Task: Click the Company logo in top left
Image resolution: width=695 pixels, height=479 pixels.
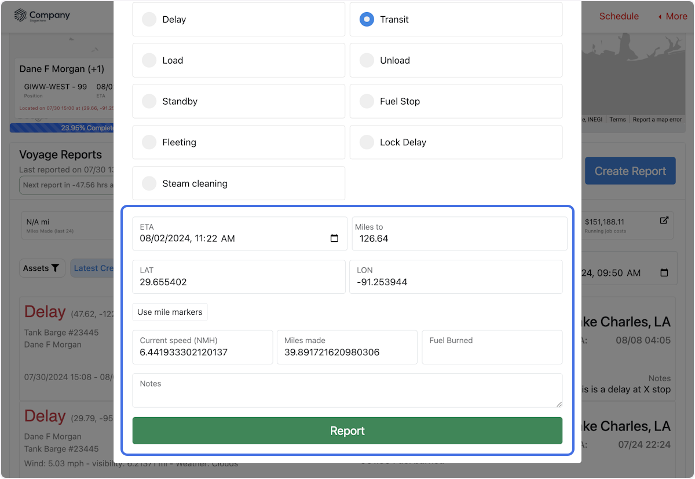Action: [x=42, y=16]
